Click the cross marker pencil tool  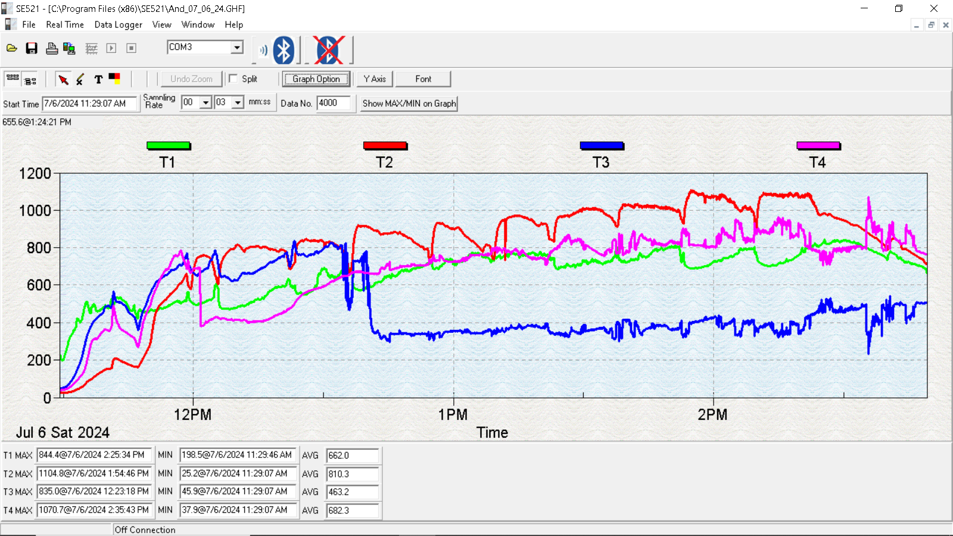pyautogui.click(x=80, y=79)
